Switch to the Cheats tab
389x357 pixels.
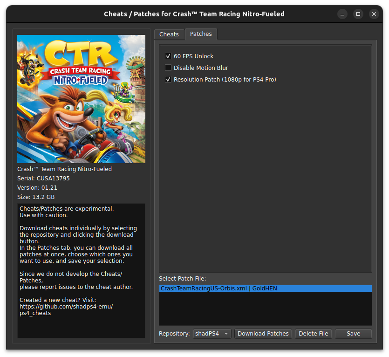click(x=169, y=34)
